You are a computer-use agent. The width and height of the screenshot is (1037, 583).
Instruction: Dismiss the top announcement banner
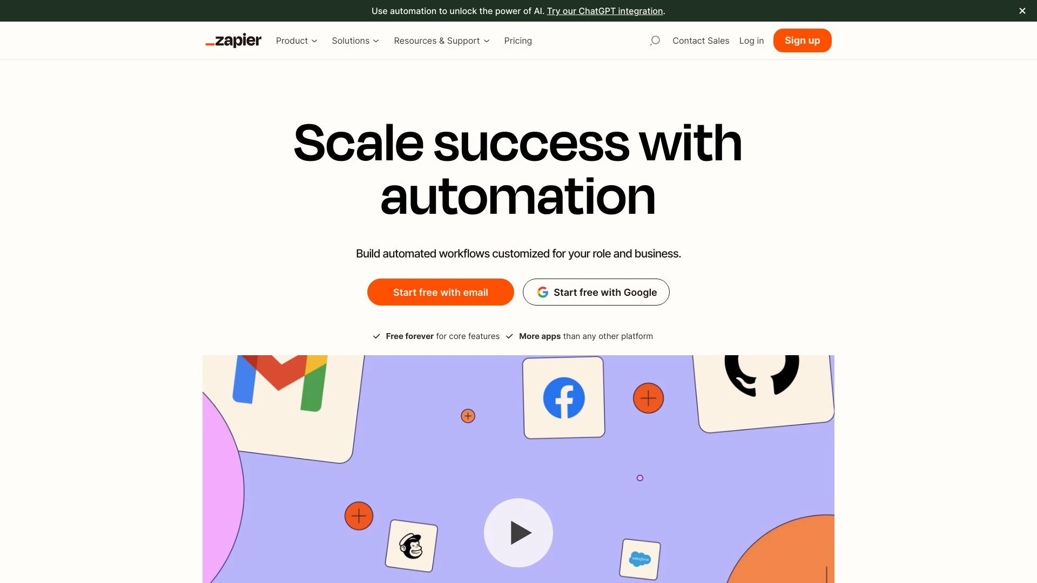pos(1022,11)
